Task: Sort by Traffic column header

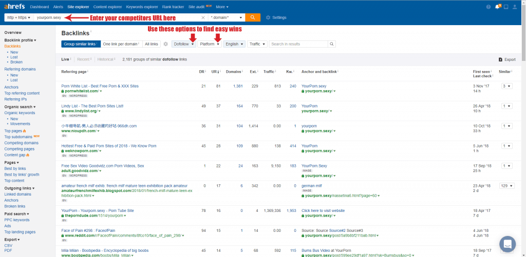Action: (x=269, y=72)
